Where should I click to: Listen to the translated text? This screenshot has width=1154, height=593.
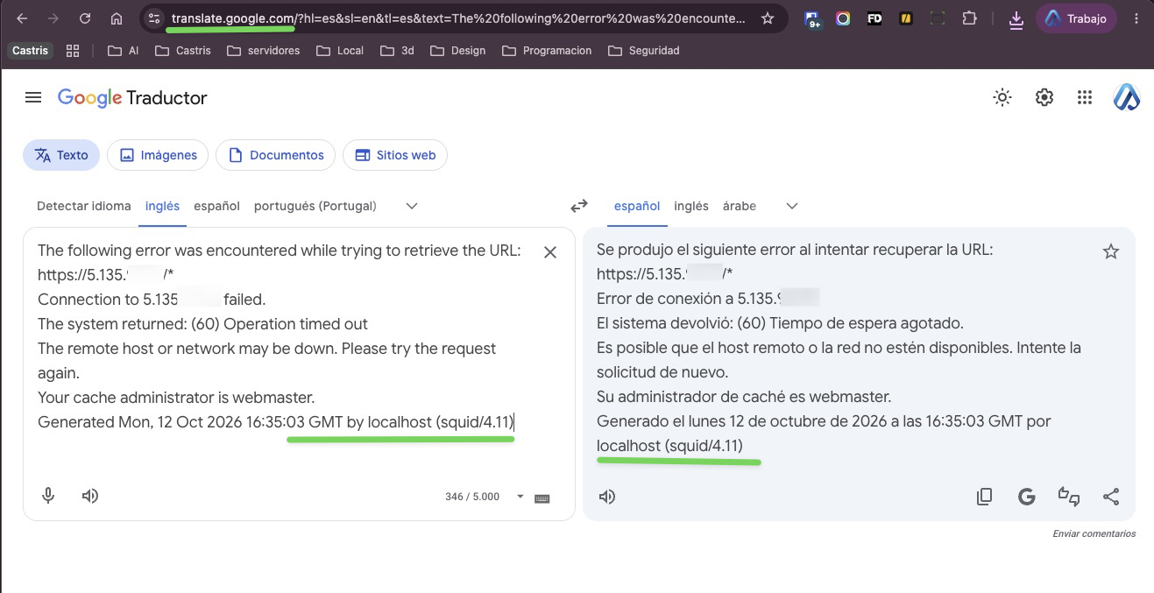[x=606, y=497]
